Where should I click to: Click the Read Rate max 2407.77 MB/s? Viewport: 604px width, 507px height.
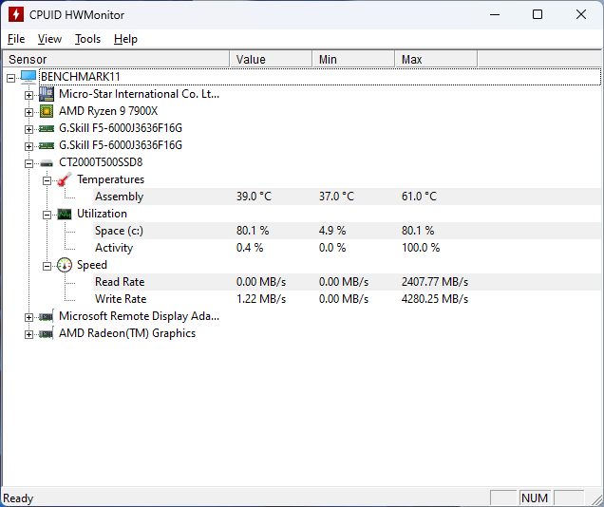pos(435,282)
